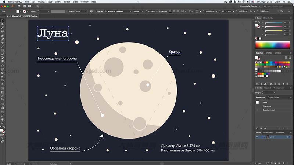Open the Fill color dropdown
294x165 pixels.
coord(21,11)
